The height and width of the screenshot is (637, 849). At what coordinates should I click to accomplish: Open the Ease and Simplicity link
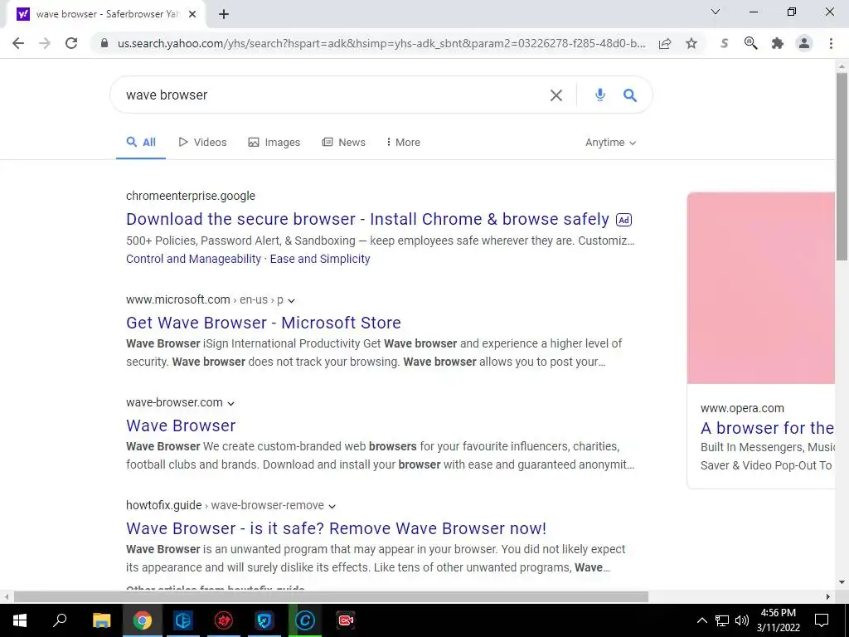point(320,259)
